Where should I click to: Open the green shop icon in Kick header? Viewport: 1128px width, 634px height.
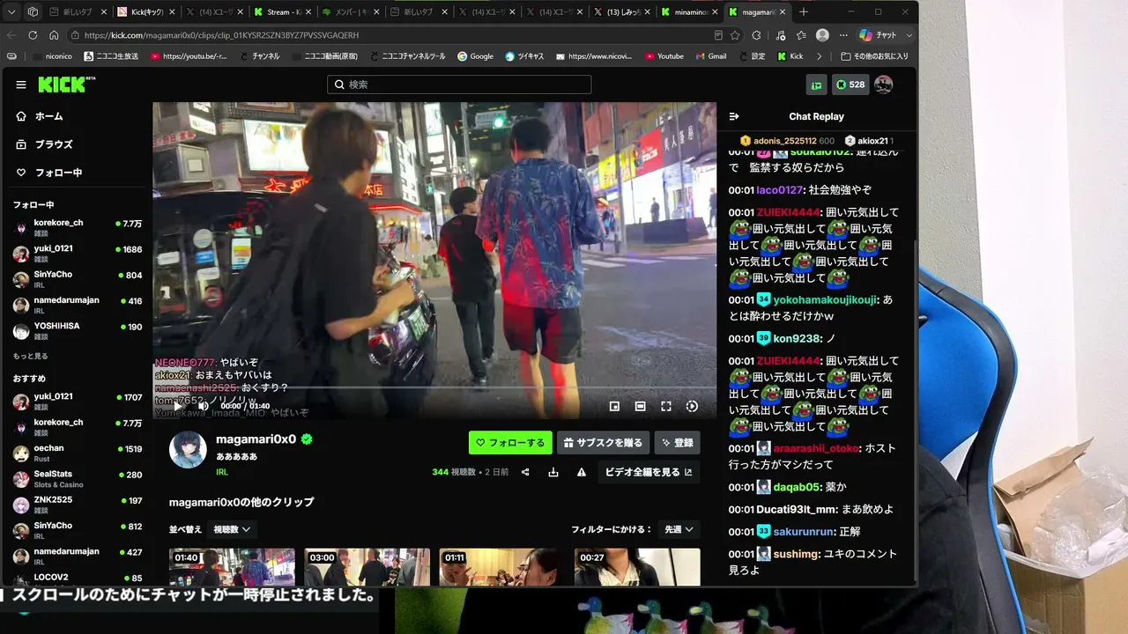pos(816,85)
